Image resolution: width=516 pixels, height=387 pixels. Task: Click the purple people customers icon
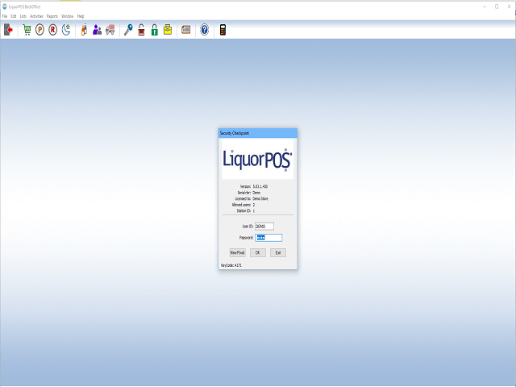click(97, 30)
